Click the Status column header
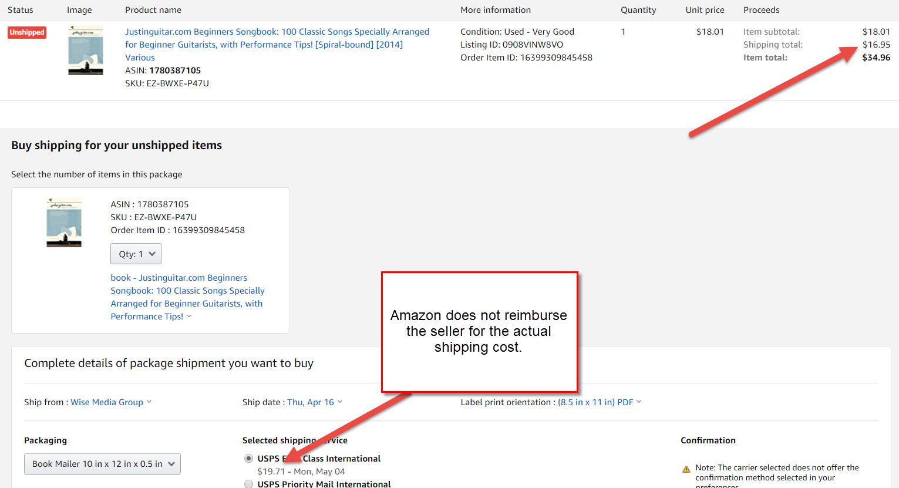899x488 pixels. tap(21, 10)
